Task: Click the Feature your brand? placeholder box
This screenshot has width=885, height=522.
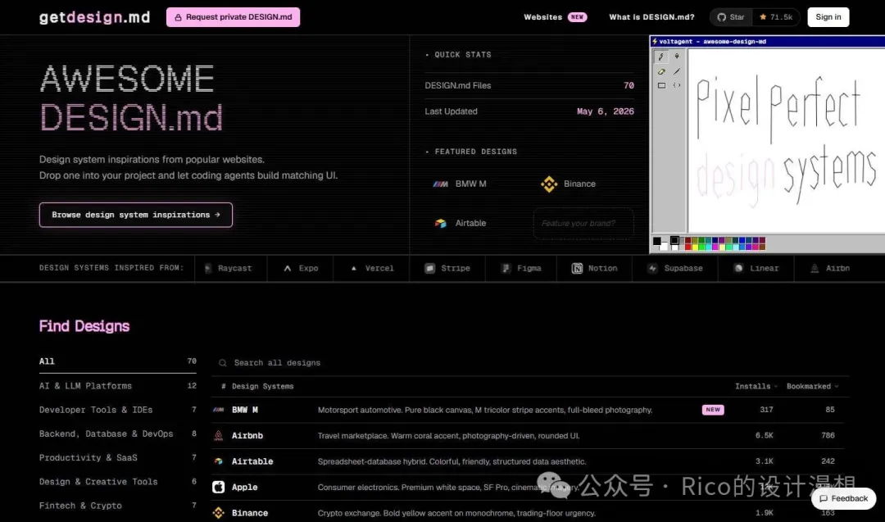Action: pyautogui.click(x=583, y=224)
